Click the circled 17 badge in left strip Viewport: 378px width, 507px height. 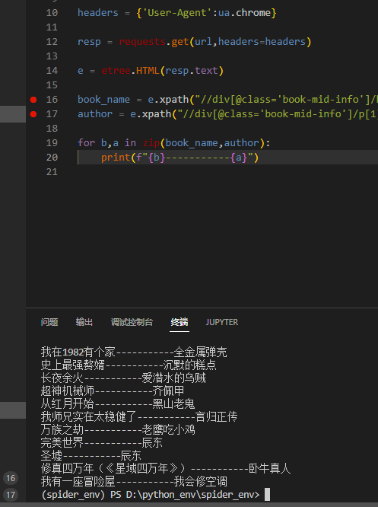point(11,495)
